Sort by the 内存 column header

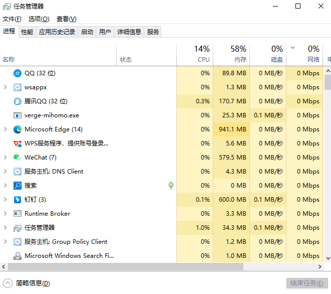click(x=231, y=55)
